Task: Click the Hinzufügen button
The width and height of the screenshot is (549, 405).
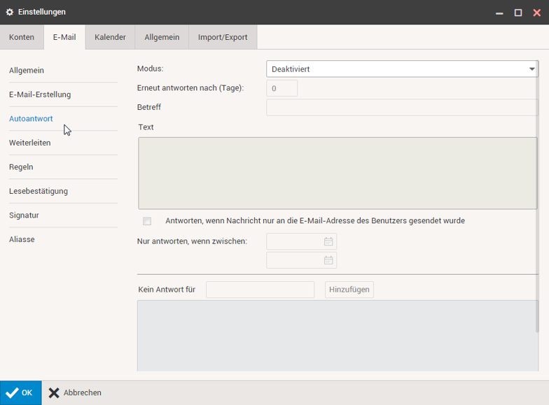Action: [349, 290]
